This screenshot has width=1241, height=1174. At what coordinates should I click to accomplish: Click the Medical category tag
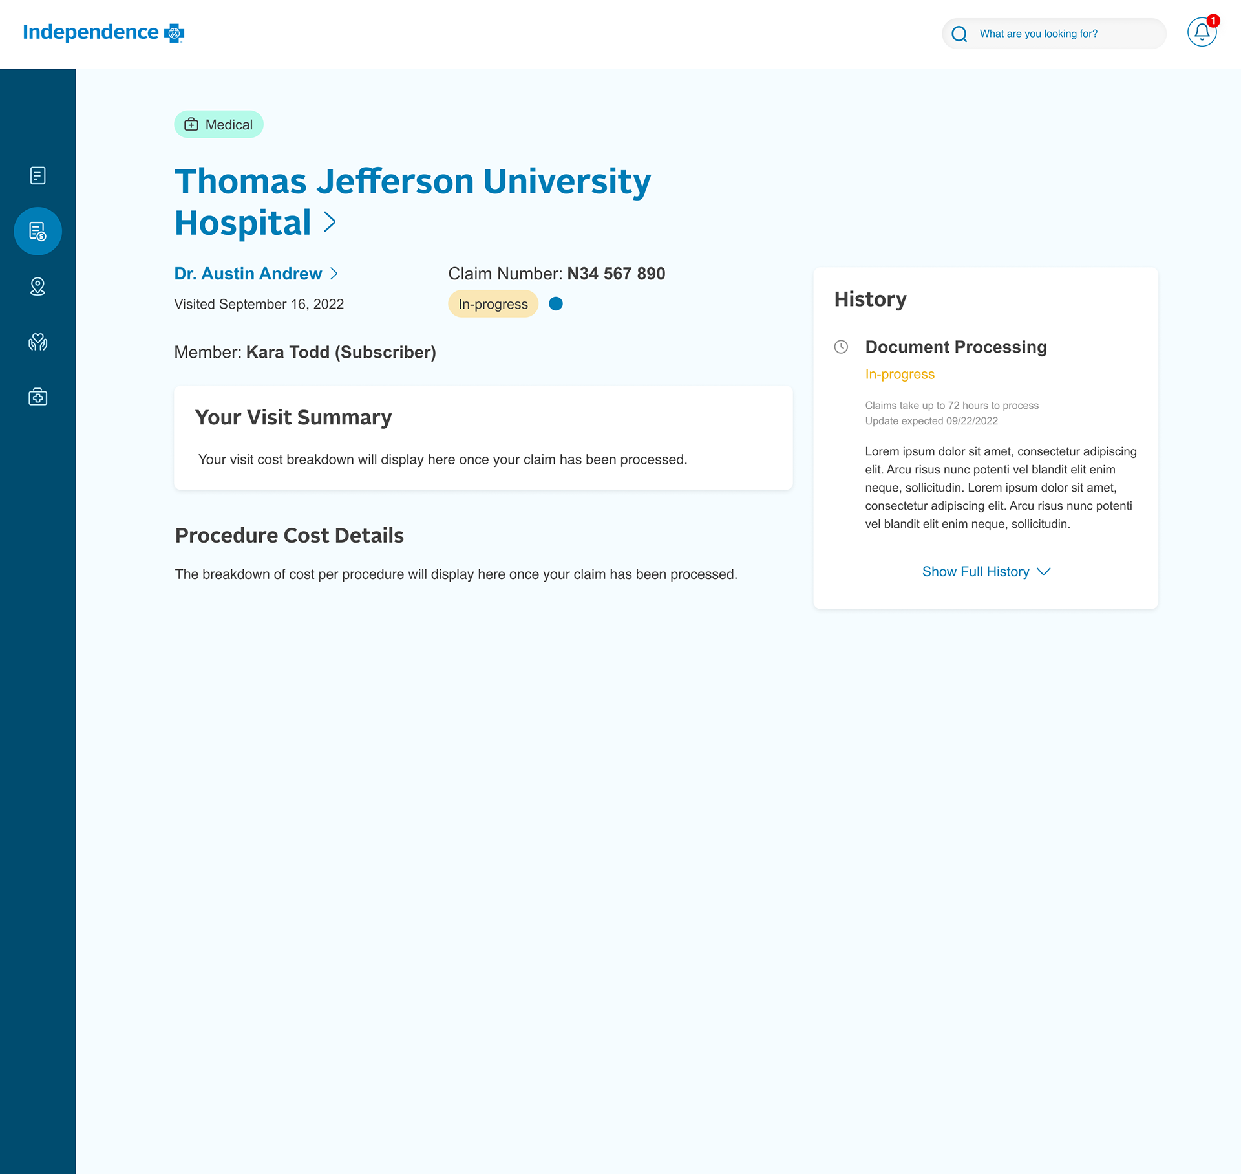[218, 124]
